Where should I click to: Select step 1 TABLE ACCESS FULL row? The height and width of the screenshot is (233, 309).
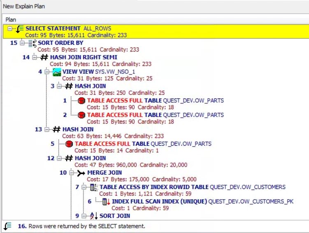tap(155, 100)
